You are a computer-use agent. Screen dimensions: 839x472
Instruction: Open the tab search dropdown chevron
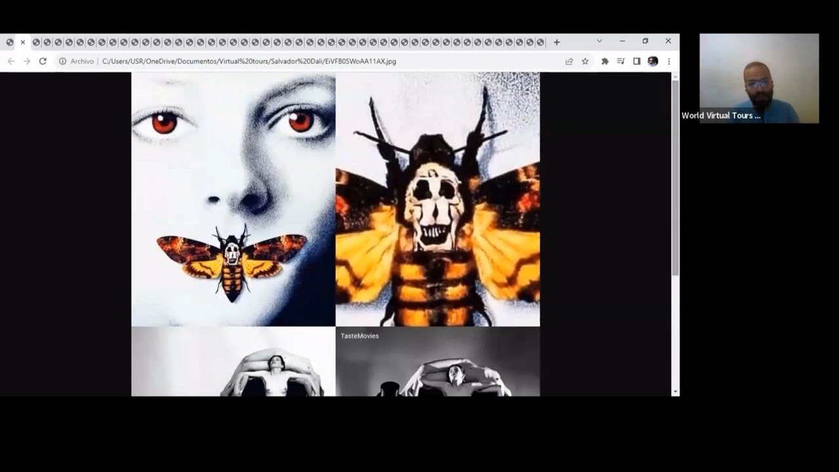(x=599, y=41)
